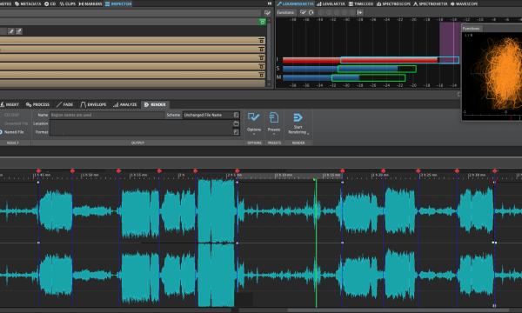Reset the loudness meter with circular arrow icon
The image size is (522, 313).
pos(311,12)
